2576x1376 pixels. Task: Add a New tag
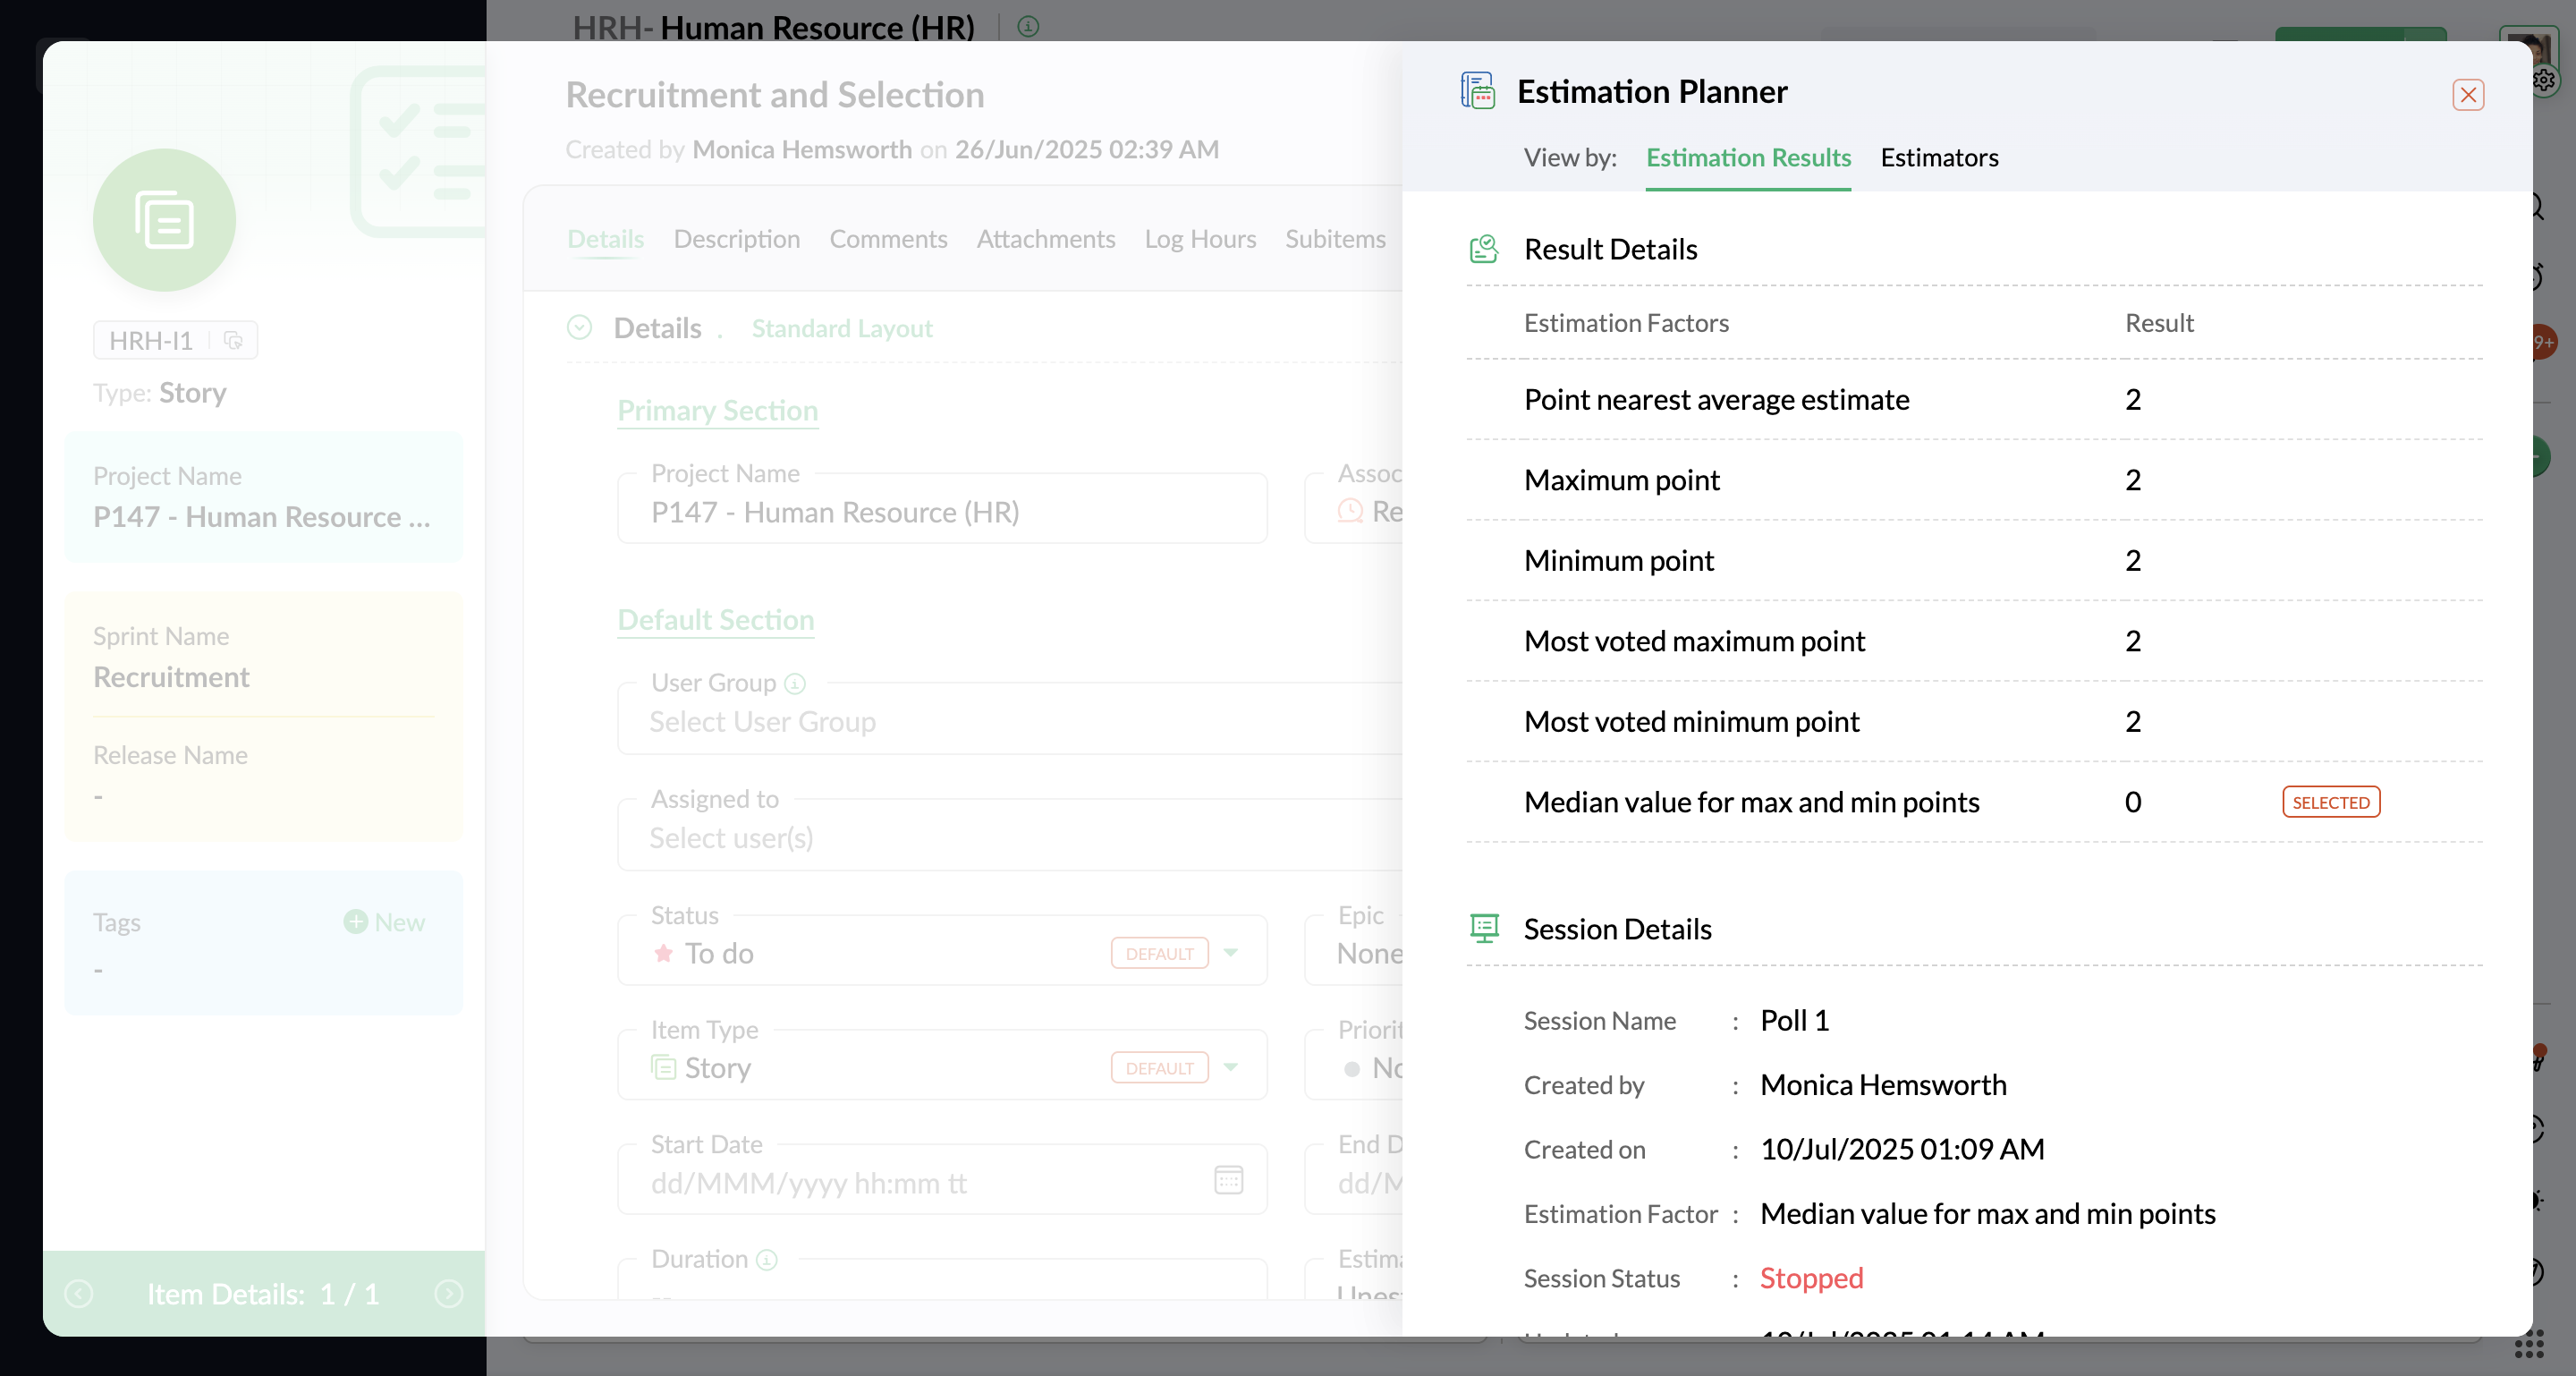coord(384,922)
